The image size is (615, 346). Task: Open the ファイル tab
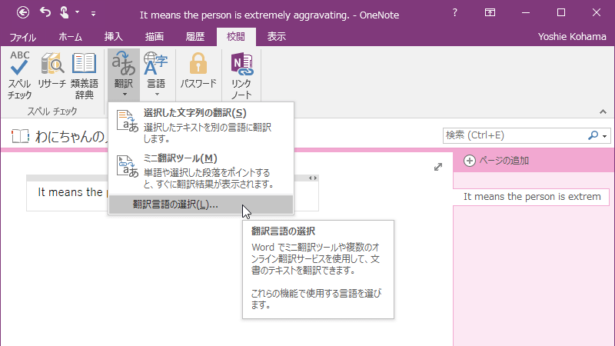(x=23, y=37)
